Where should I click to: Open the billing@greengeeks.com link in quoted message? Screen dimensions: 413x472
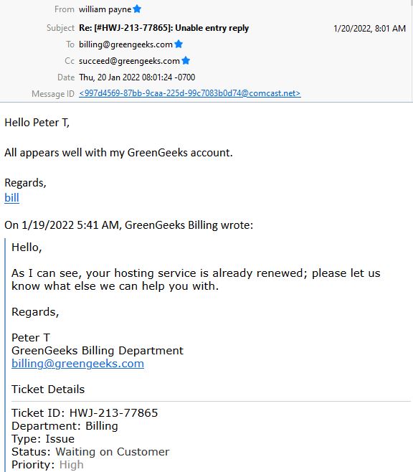[x=77, y=364]
